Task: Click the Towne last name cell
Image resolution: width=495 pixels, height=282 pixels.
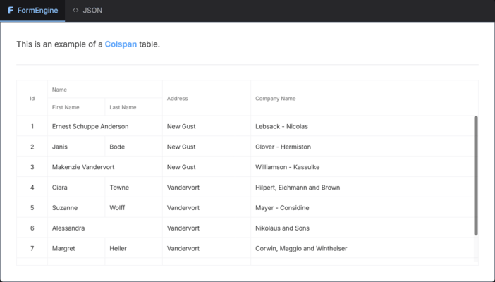Action: (x=134, y=188)
